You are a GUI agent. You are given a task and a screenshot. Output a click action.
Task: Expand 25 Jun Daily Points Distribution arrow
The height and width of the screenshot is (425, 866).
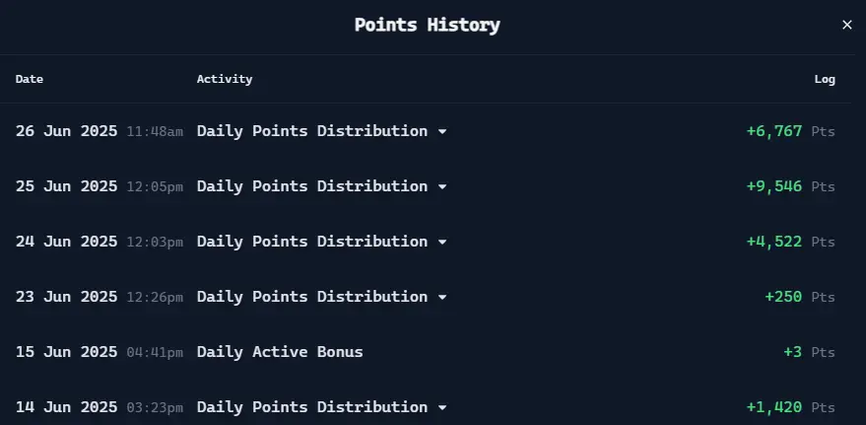click(441, 187)
